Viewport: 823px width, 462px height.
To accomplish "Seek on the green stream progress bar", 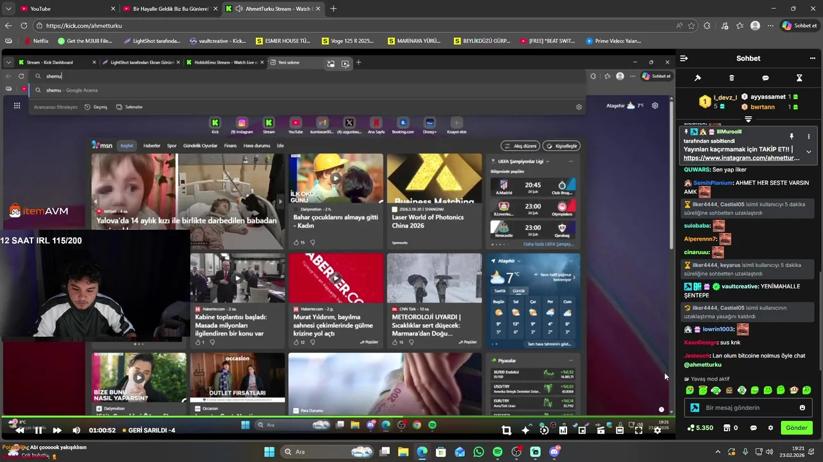I will 338,418.
